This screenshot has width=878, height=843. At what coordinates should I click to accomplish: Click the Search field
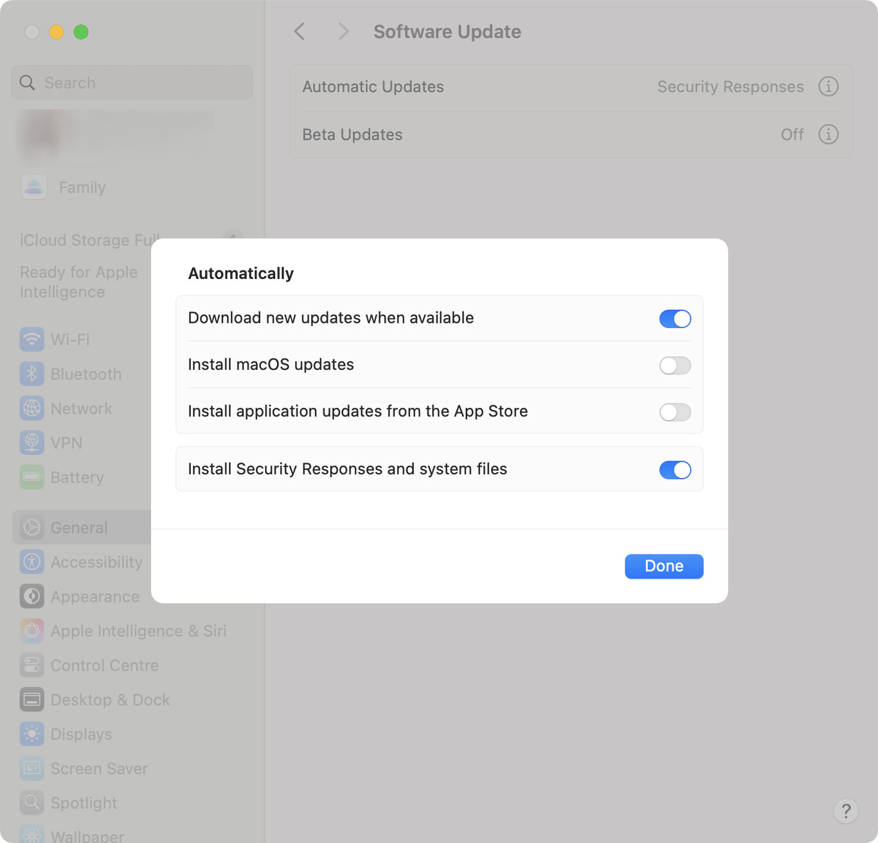[x=131, y=82]
